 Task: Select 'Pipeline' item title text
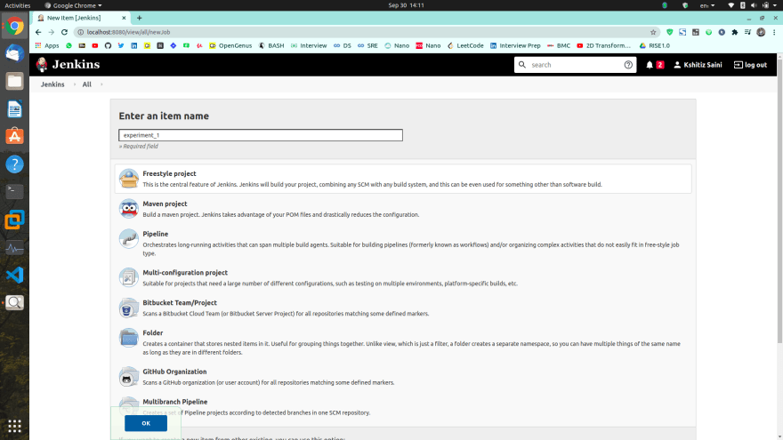(156, 234)
